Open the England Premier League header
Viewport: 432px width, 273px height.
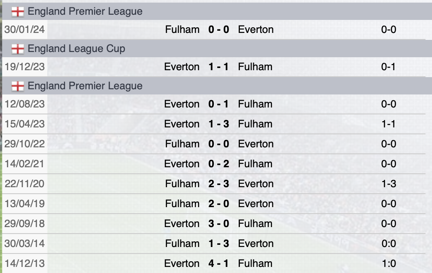pyautogui.click(x=85, y=11)
